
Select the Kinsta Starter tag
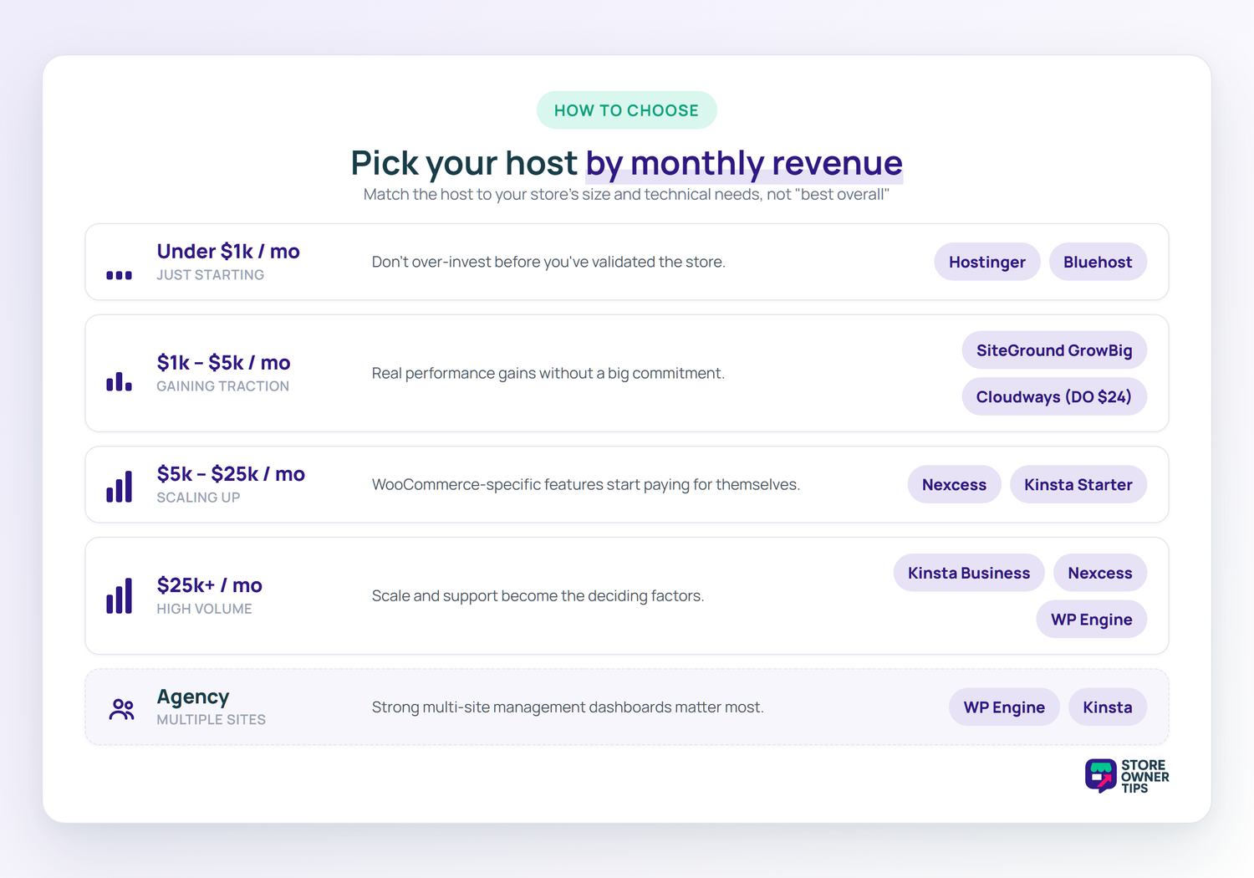pyautogui.click(x=1078, y=484)
